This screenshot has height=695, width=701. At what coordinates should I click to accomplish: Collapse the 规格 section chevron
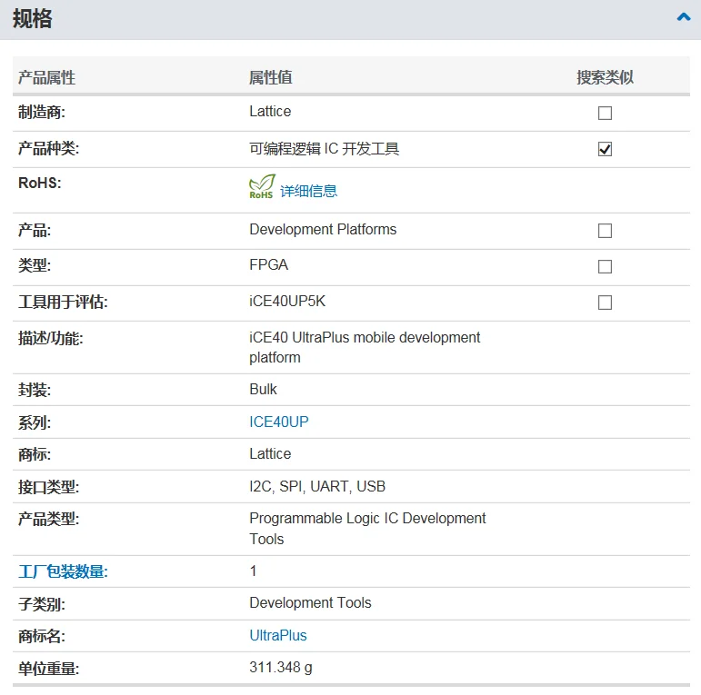click(x=684, y=17)
